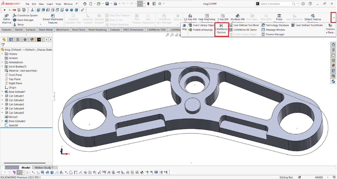Expand the Annotations folder in tree

(x=3, y=62)
